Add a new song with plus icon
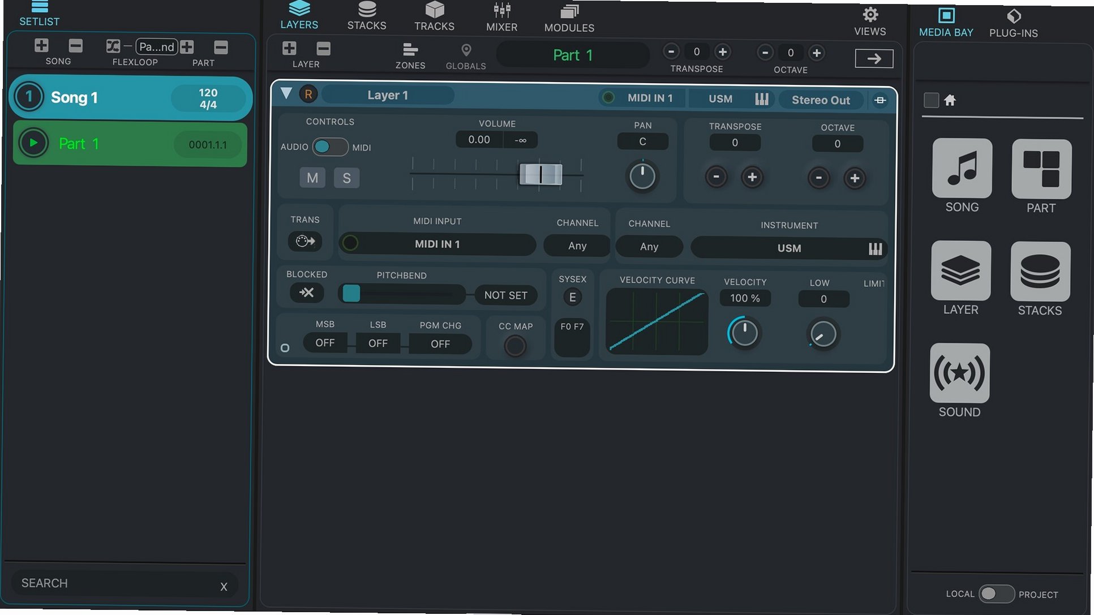The height and width of the screenshot is (615, 1094). (x=41, y=45)
